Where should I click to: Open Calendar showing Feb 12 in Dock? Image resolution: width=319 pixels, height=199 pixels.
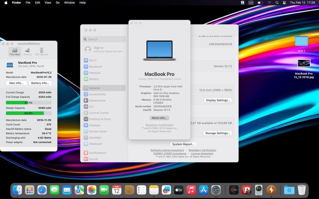(117, 190)
